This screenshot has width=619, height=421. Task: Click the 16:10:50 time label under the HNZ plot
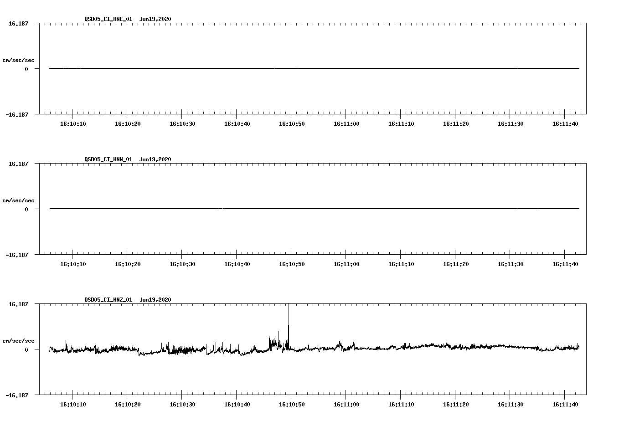point(292,405)
